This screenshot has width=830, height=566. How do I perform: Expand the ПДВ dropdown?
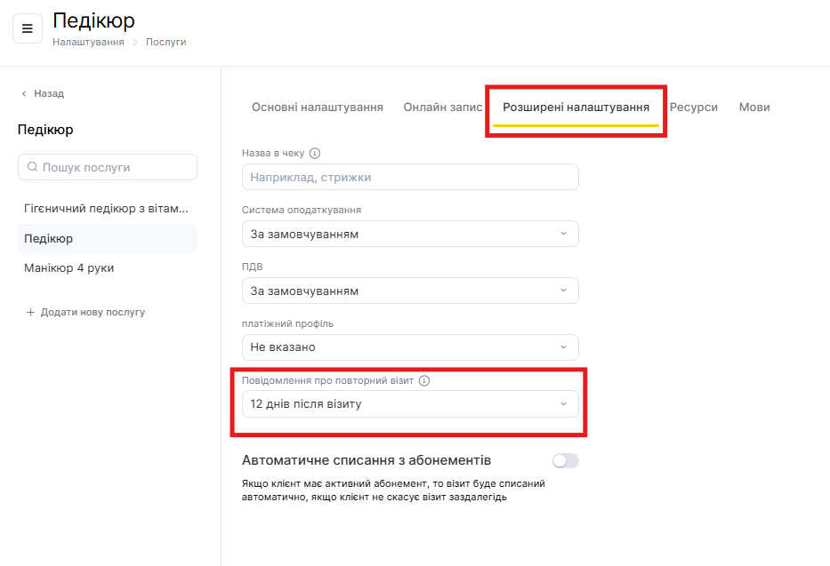tap(410, 291)
